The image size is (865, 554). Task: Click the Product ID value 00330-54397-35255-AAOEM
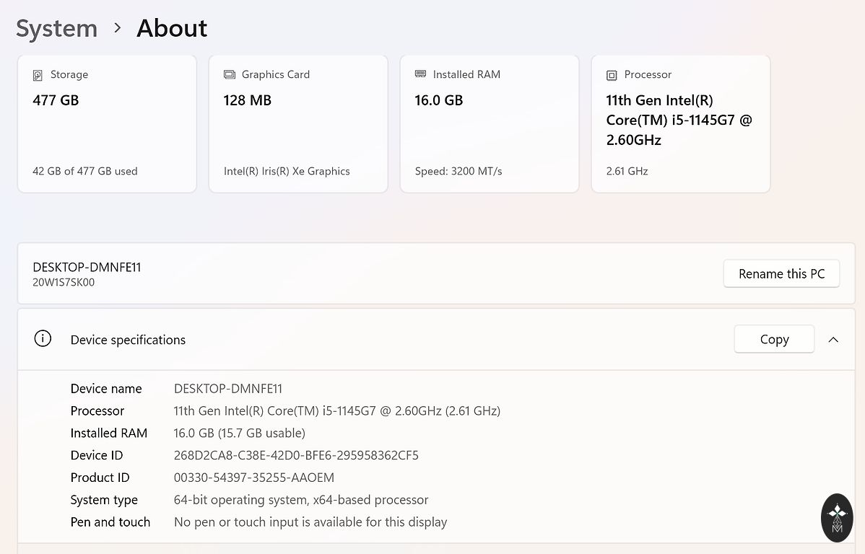[x=254, y=478]
